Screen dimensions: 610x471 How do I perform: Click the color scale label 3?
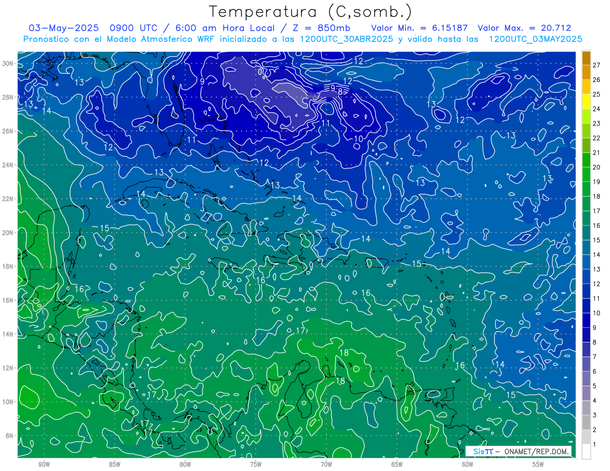tap(594, 415)
